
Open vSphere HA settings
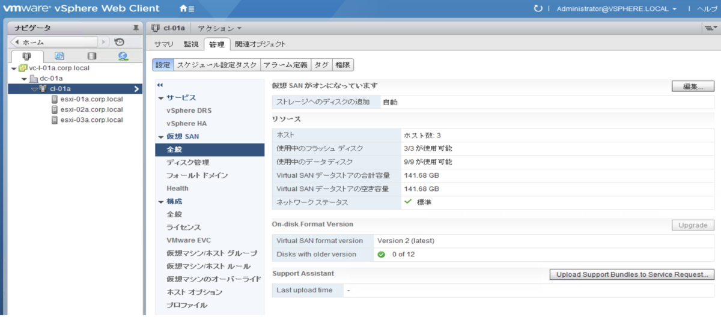click(x=187, y=124)
